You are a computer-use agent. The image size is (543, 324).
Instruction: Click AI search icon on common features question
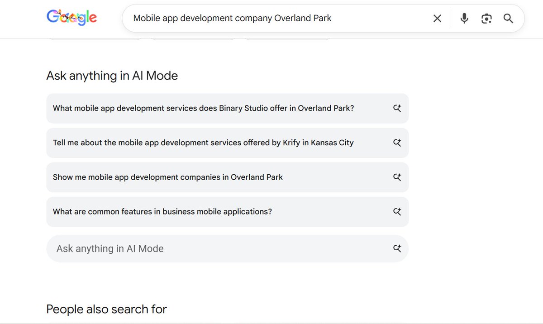[x=397, y=212]
